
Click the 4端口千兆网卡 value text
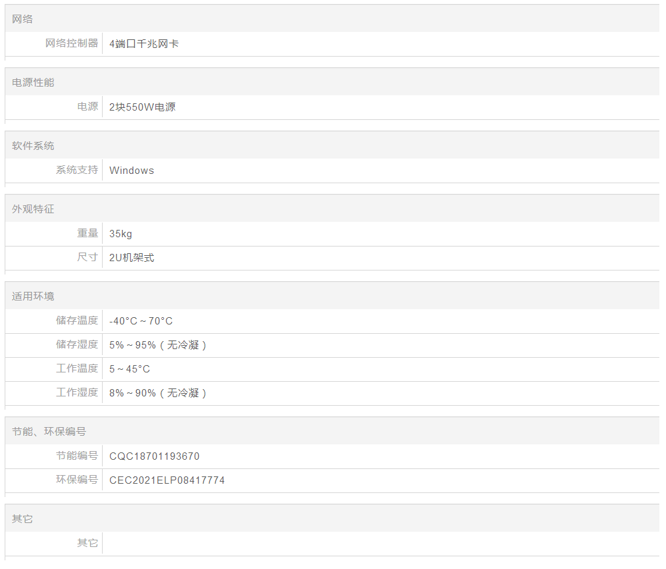[144, 44]
